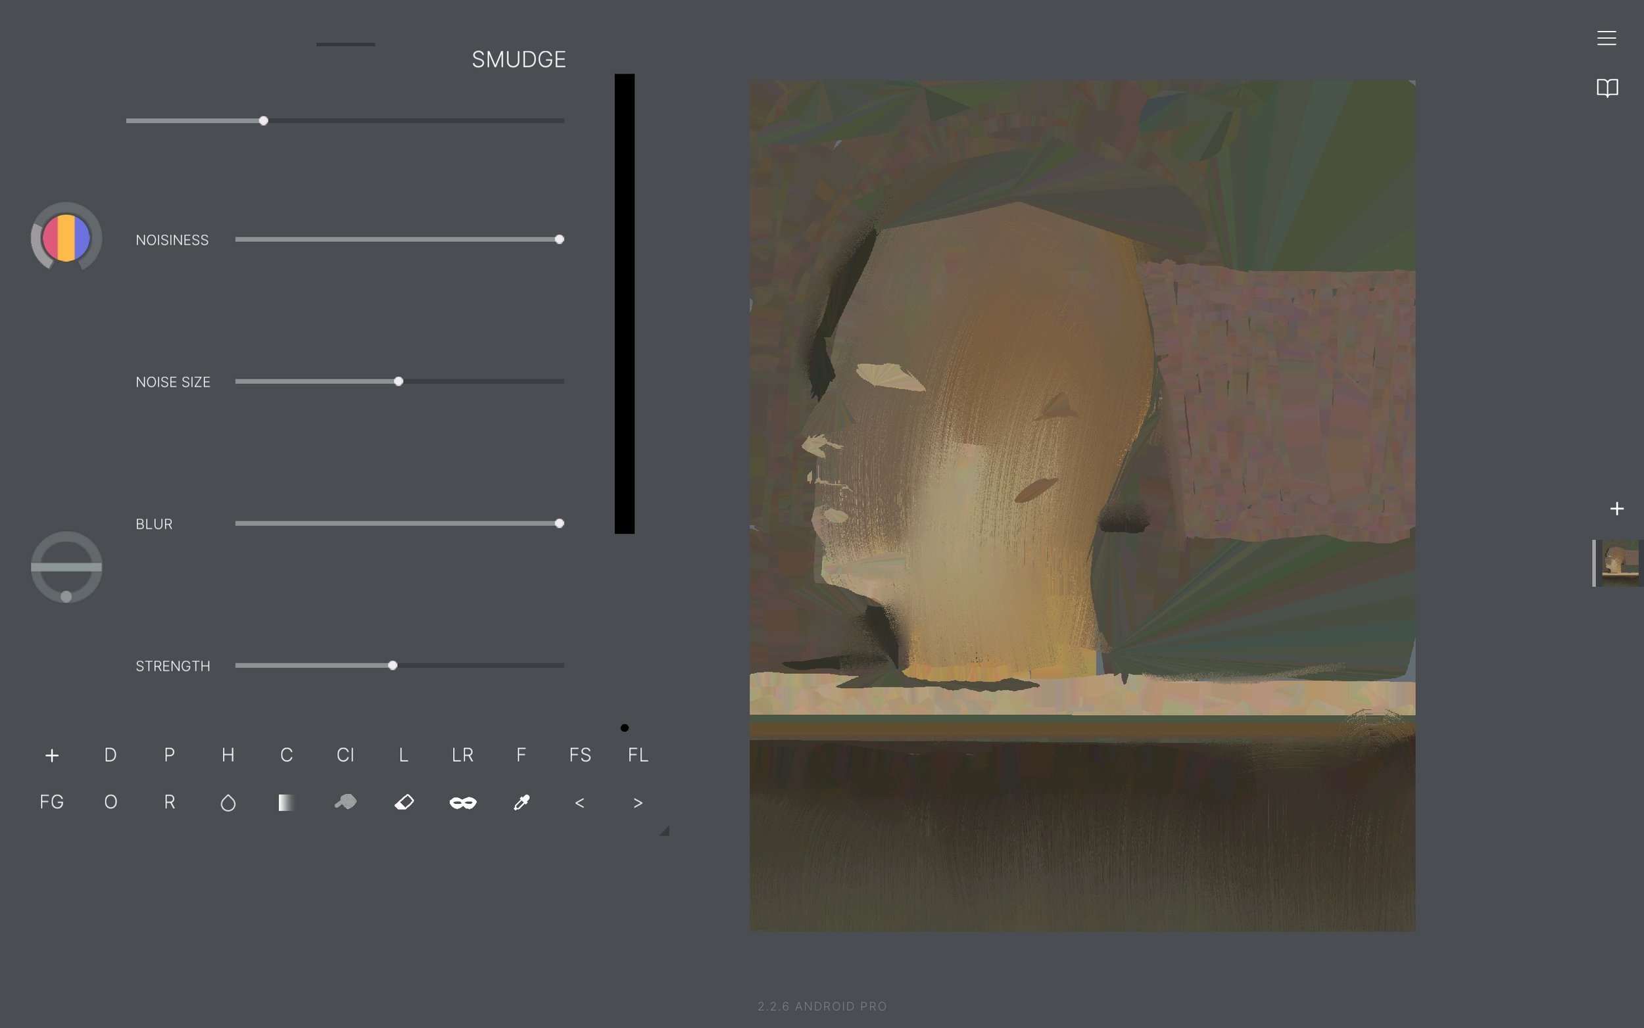Open the mask tool

pyautogui.click(x=462, y=803)
